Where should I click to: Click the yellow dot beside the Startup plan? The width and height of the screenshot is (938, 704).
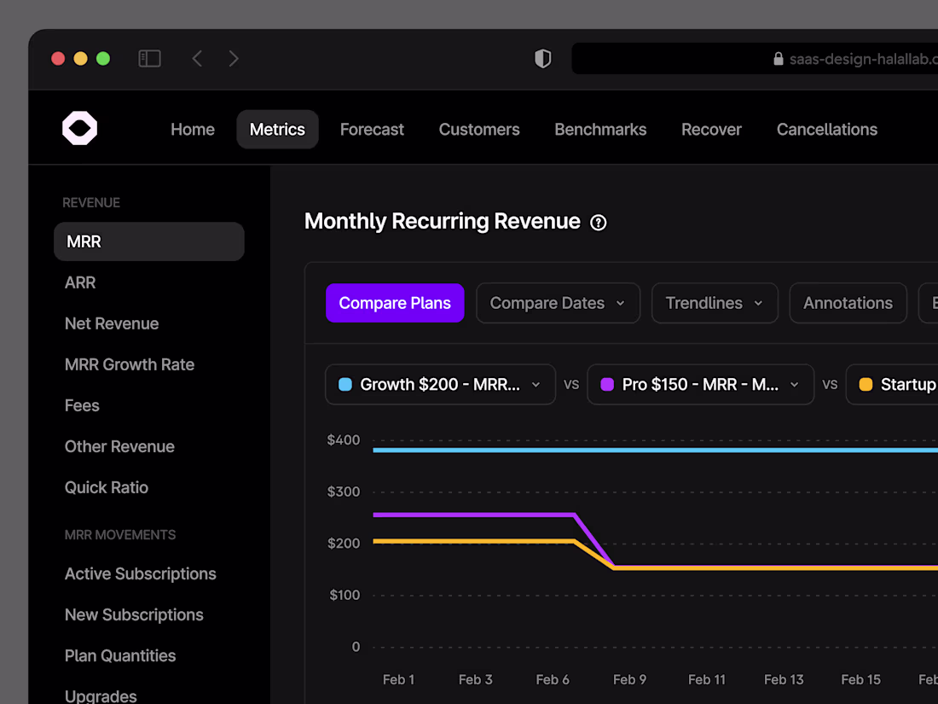tap(866, 384)
